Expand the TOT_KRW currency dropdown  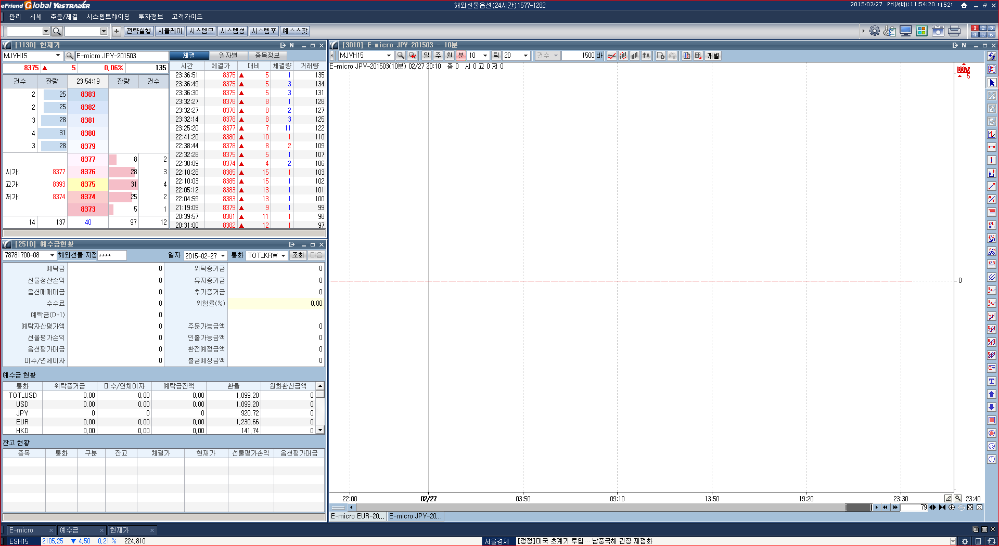coord(283,256)
